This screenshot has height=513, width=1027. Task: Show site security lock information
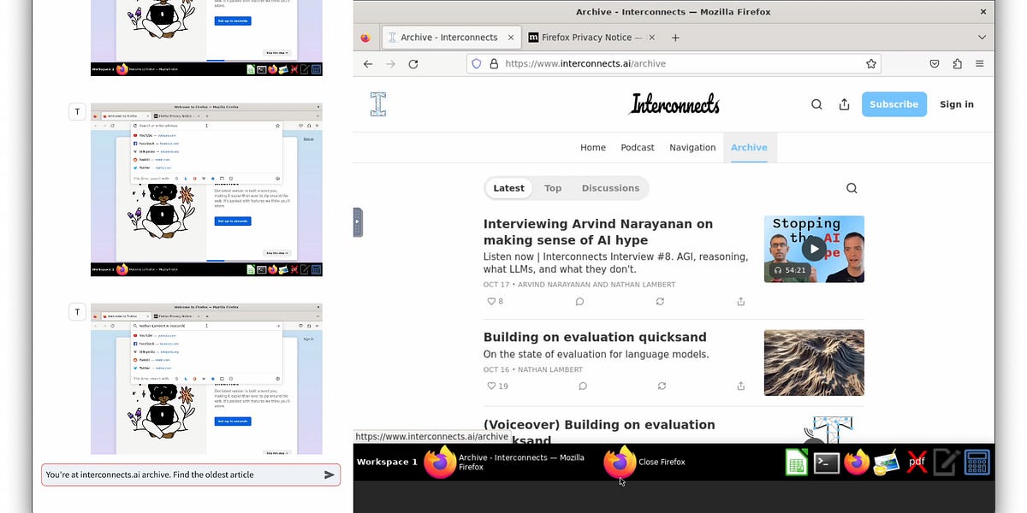[494, 63]
